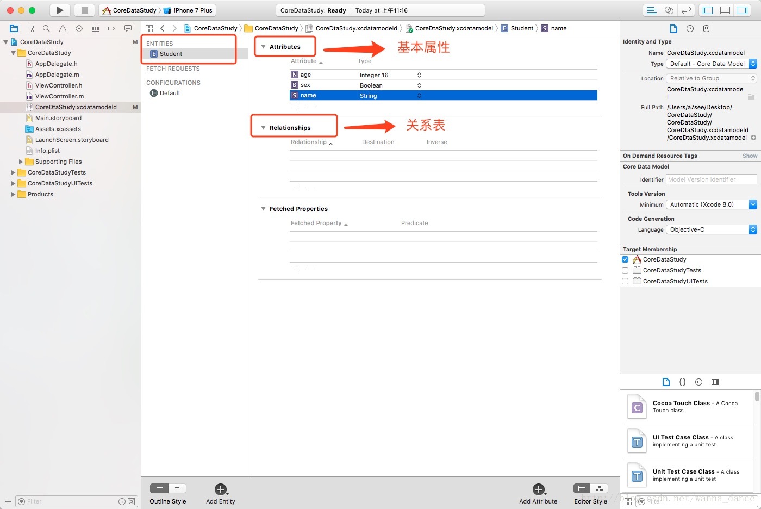This screenshot has width=761, height=509.
Task: Hide the Navigator panel
Action: tap(708, 10)
